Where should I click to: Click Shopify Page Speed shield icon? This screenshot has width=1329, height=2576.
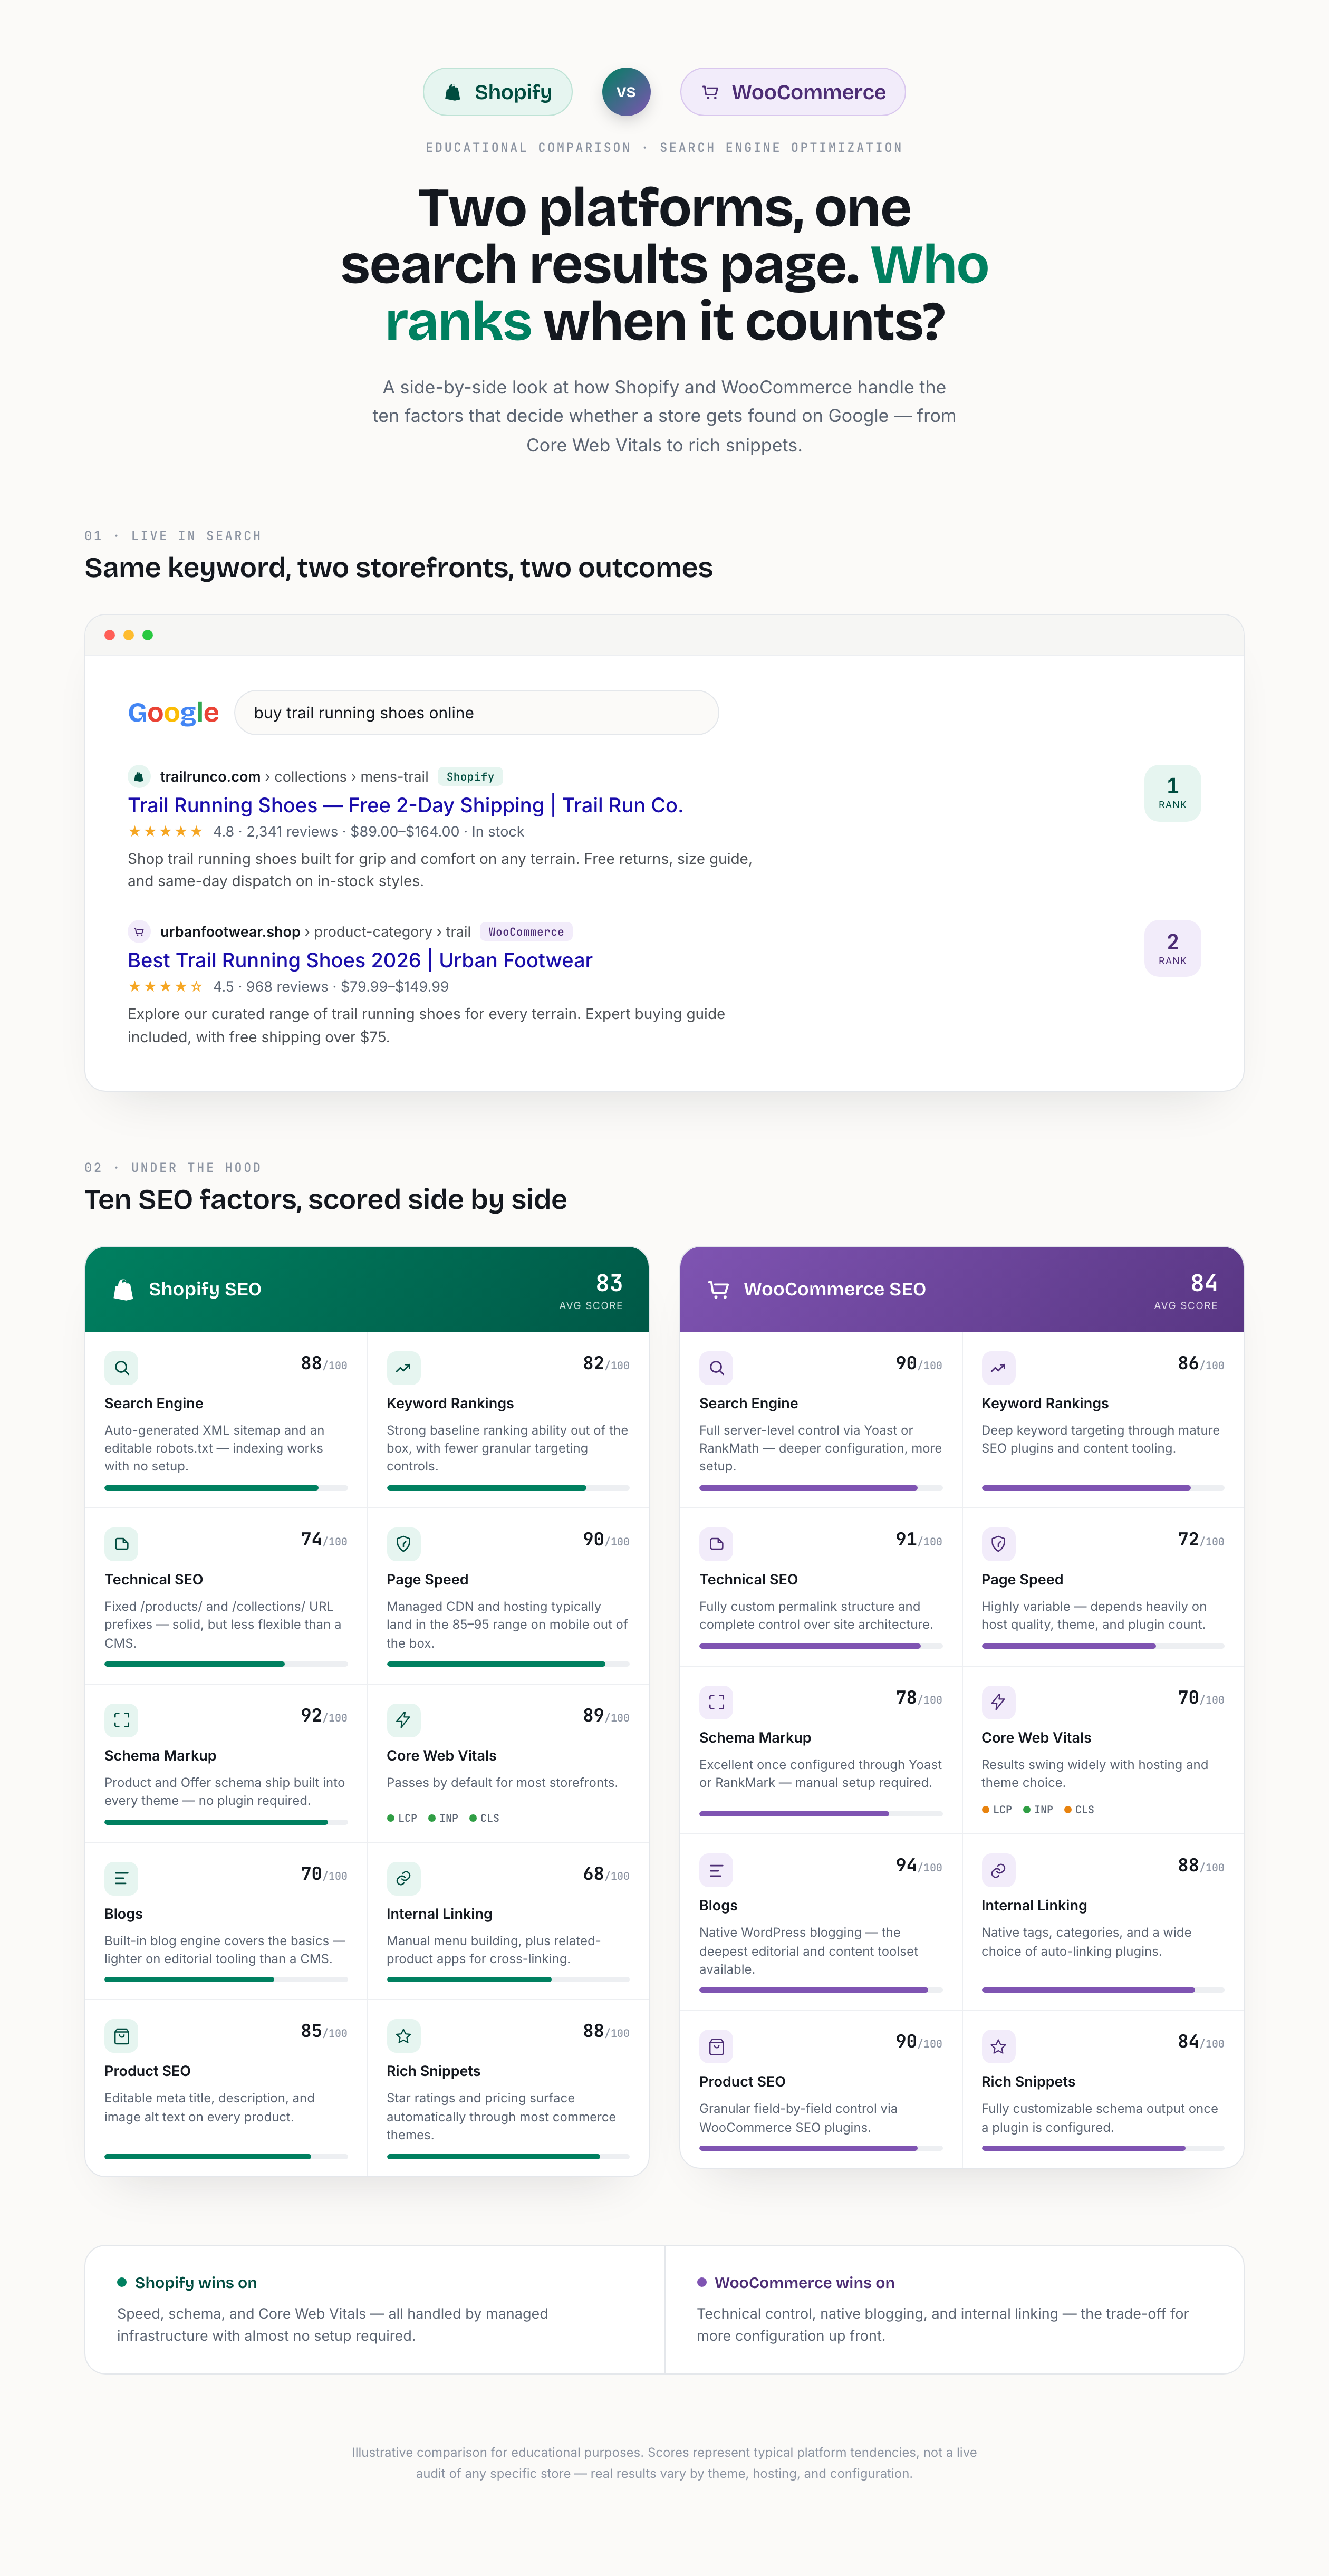(403, 1544)
